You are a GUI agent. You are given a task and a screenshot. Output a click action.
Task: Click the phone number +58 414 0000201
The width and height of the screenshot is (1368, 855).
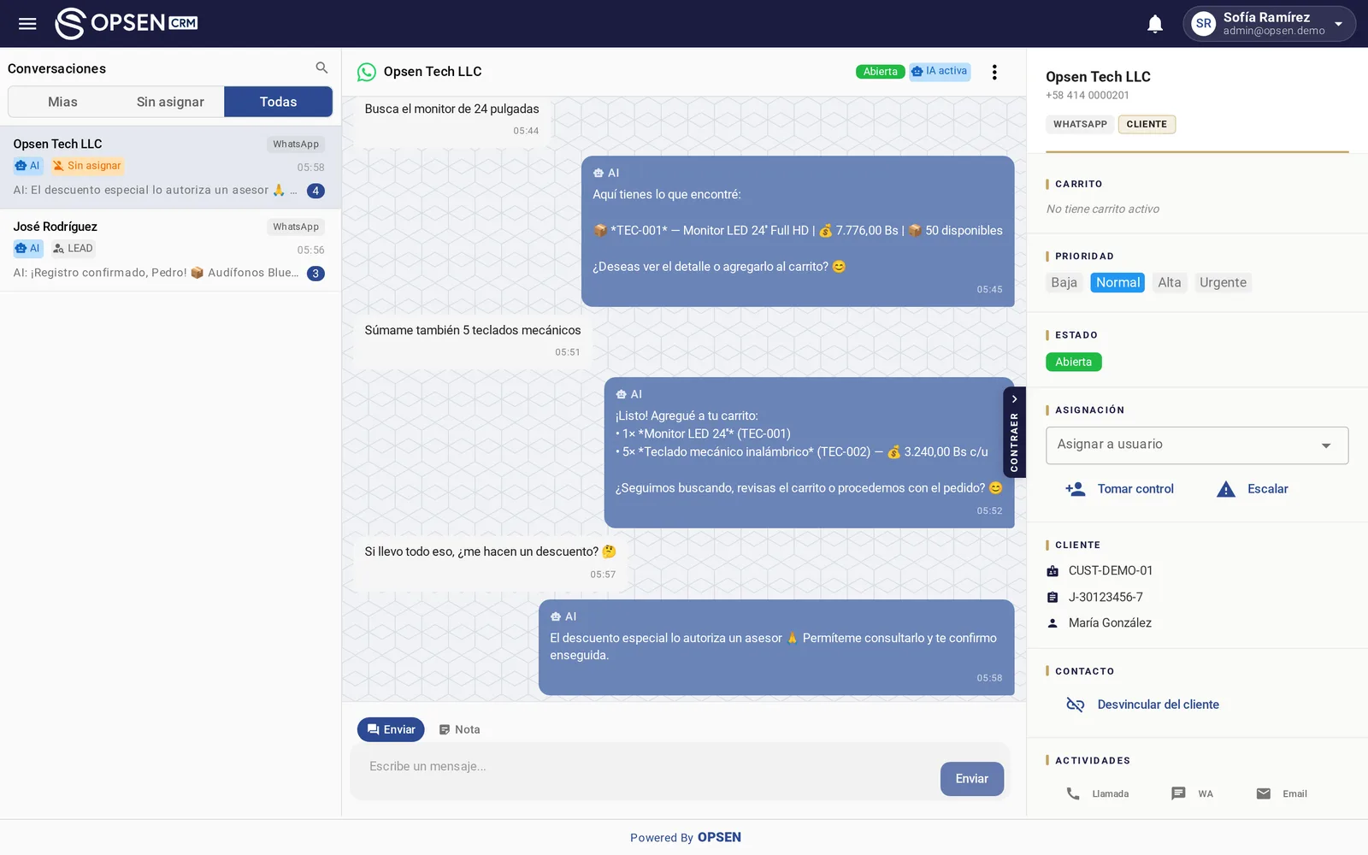click(x=1087, y=96)
